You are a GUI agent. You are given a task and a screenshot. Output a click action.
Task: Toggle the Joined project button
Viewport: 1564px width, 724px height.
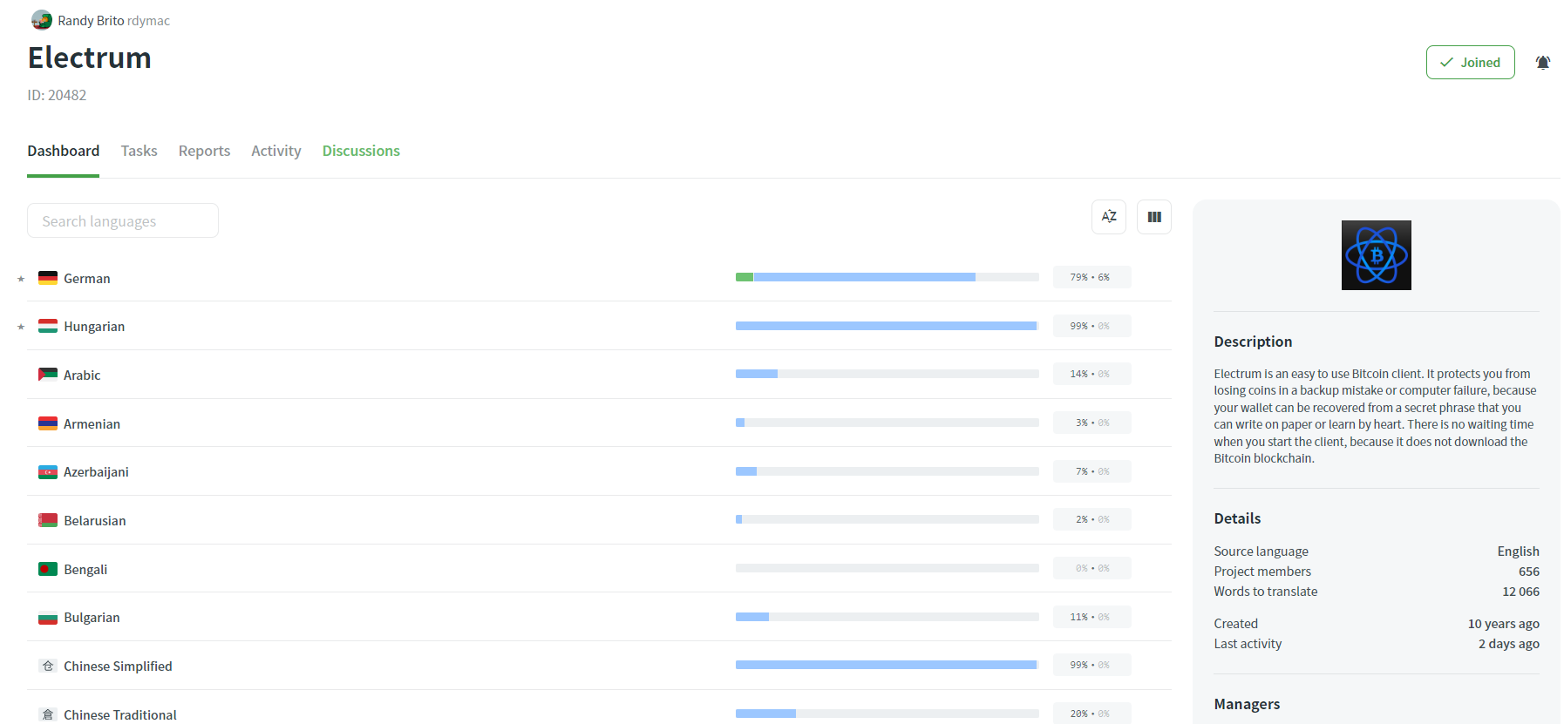click(1470, 63)
